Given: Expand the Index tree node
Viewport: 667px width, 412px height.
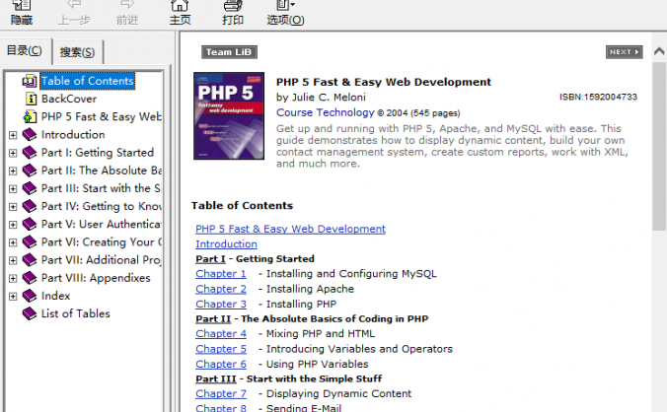Looking at the screenshot, I should click(x=13, y=296).
